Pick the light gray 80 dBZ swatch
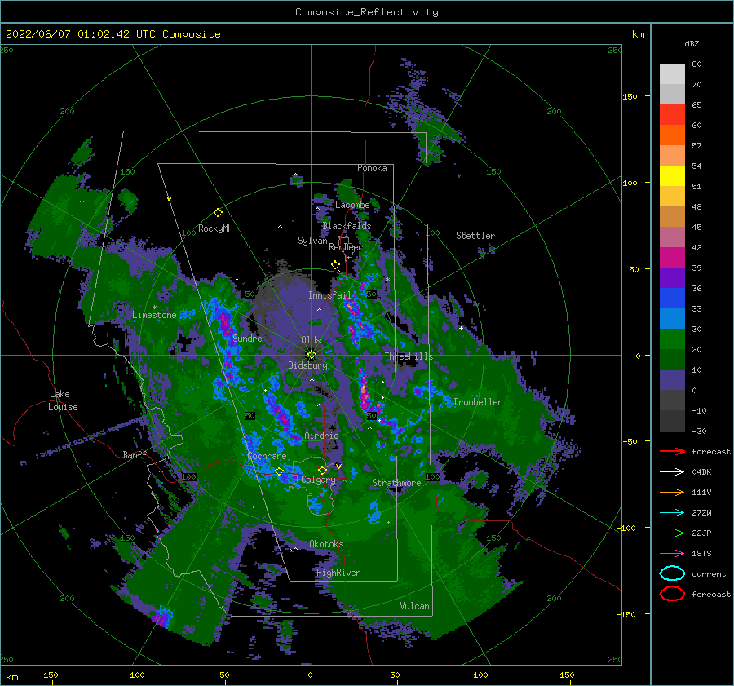This screenshot has height=686, width=734. tap(672, 73)
